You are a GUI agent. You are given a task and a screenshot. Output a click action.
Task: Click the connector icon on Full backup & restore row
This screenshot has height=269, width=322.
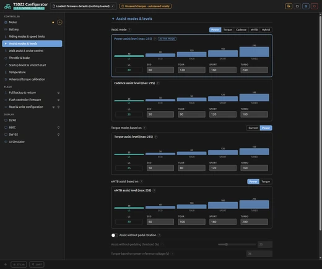(x=58, y=93)
